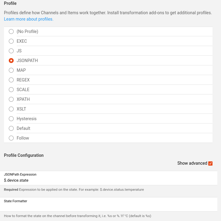Select the XPATH profile radio button
Image resolution: width=221 pixels, height=221 pixels.
pyautogui.click(x=11, y=99)
